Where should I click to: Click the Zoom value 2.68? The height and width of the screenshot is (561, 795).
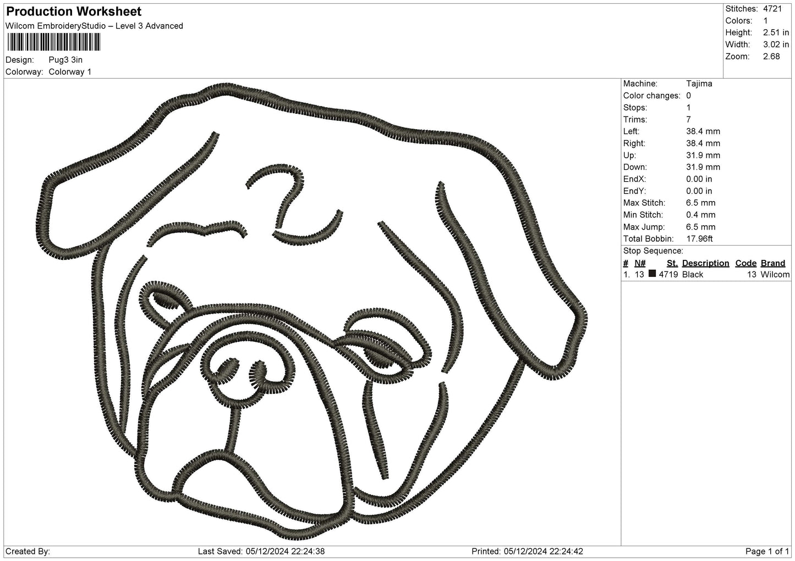771,57
